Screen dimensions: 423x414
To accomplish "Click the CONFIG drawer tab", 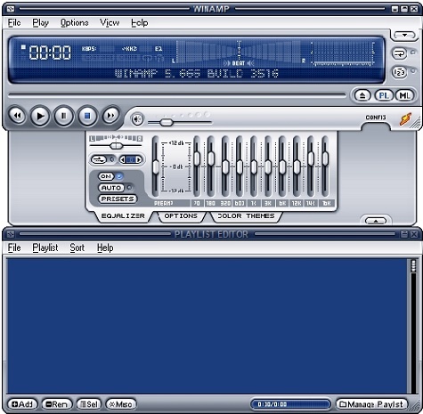I will (376, 118).
